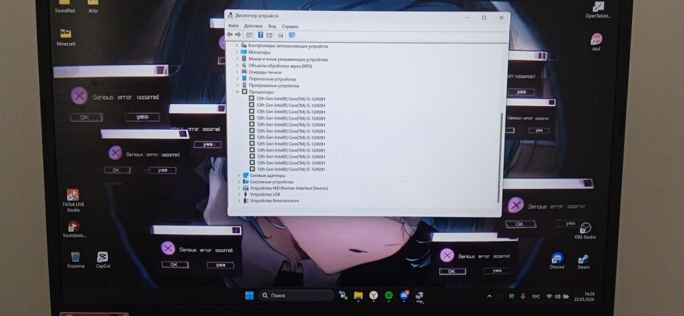Open the SoundPad desktop shortcut
The width and height of the screenshot is (684, 316).
pos(64,7)
